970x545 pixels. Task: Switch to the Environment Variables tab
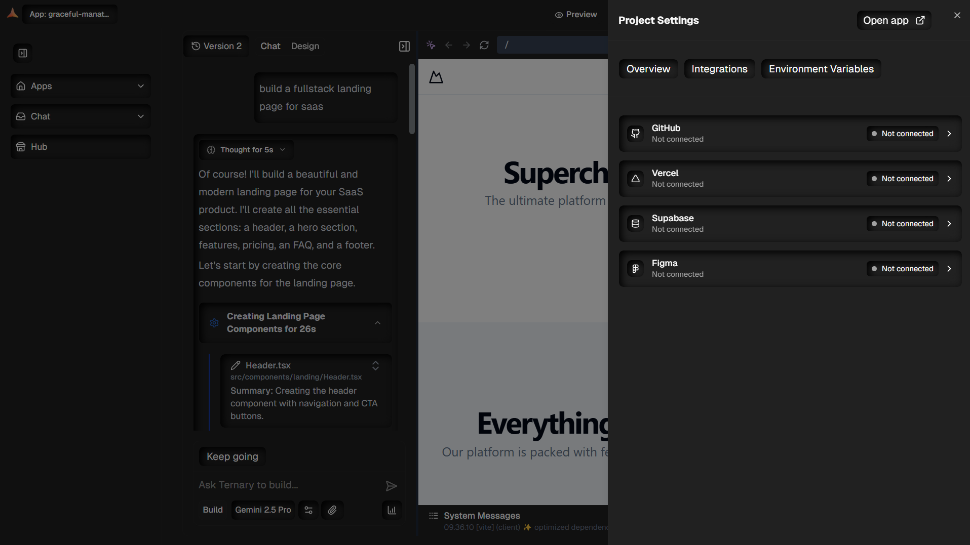click(x=821, y=69)
